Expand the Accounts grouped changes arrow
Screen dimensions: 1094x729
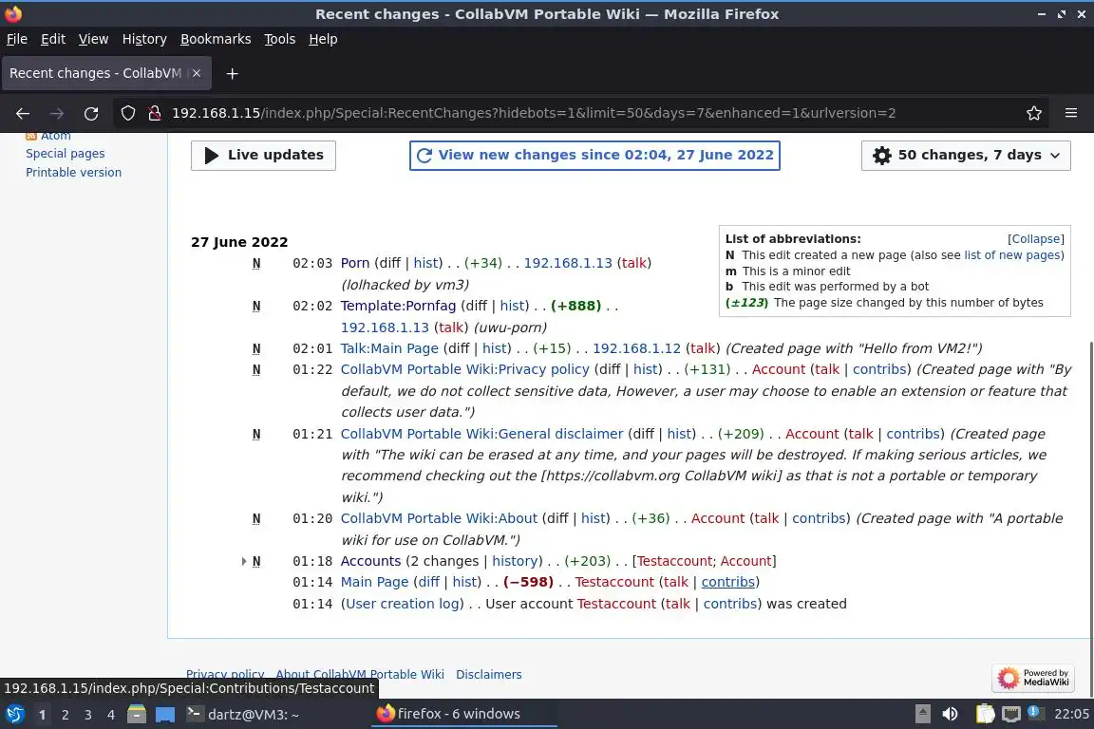click(243, 561)
